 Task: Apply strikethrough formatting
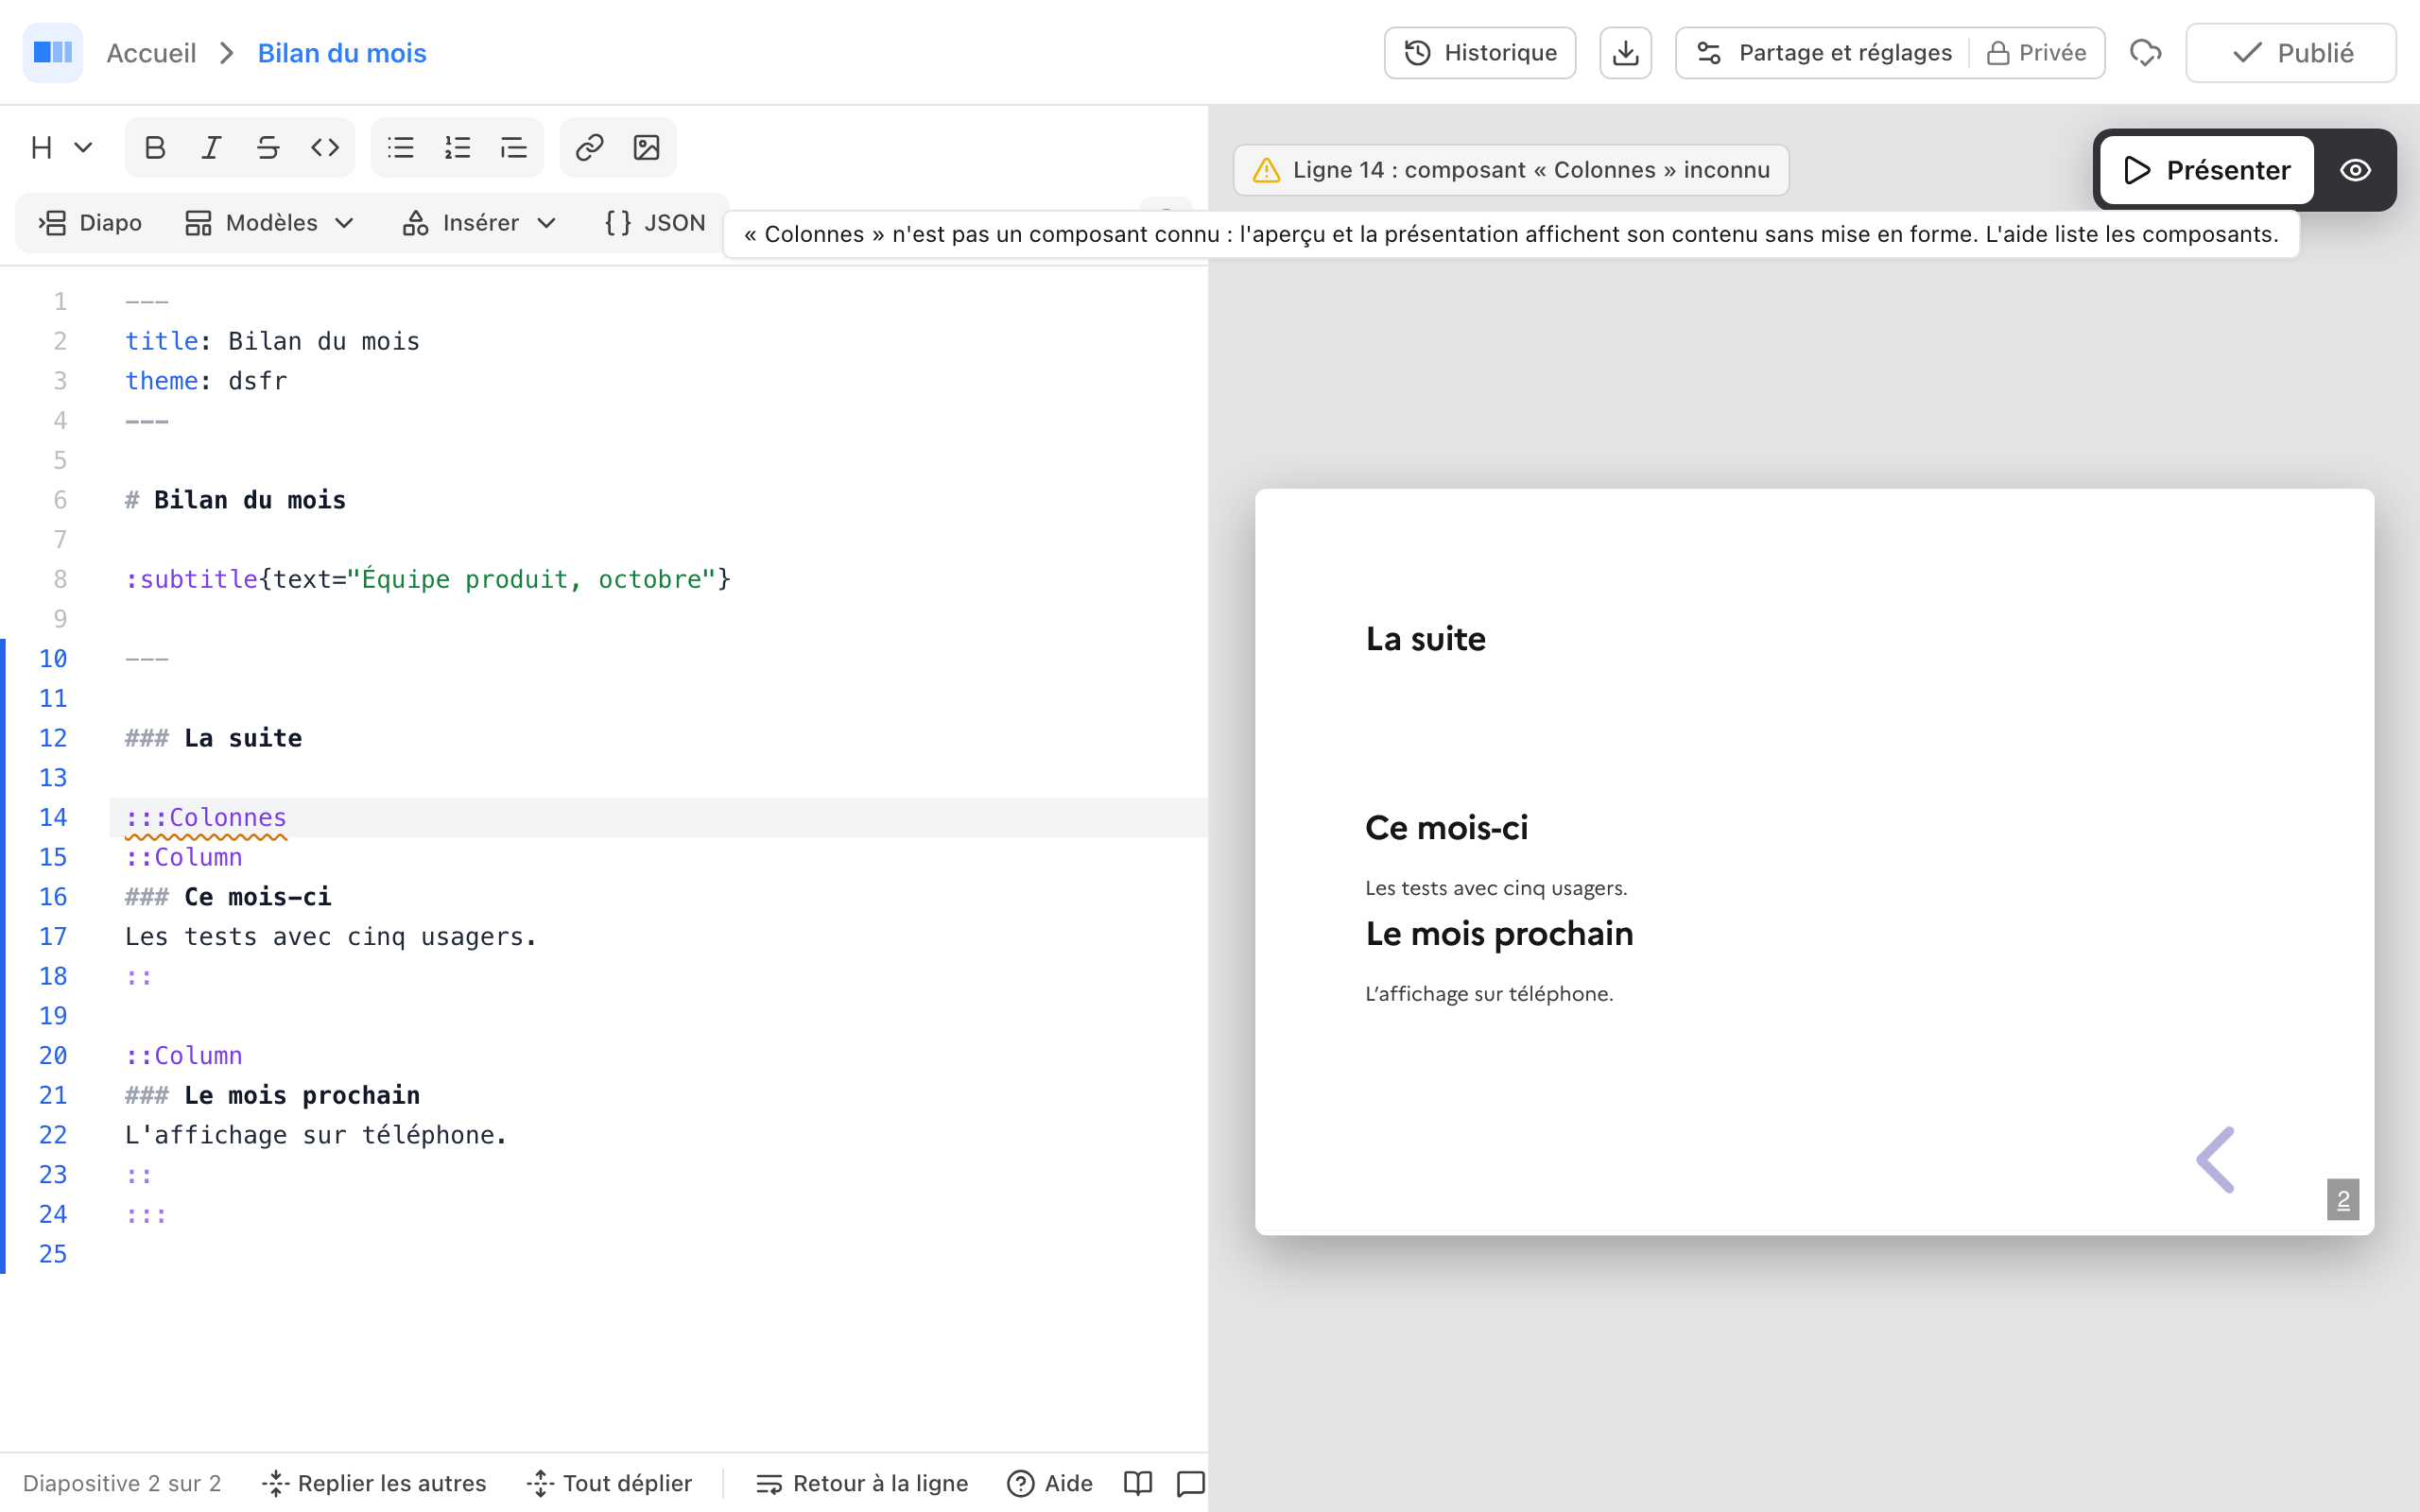[x=268, y=148]
